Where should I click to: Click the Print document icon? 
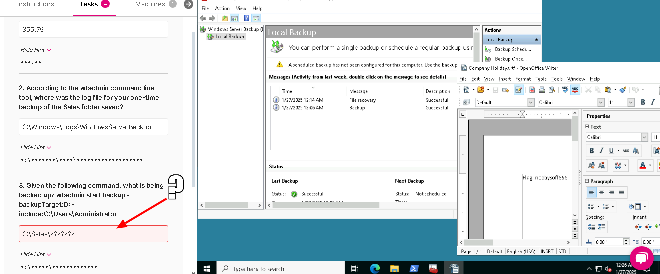point(541,90)
